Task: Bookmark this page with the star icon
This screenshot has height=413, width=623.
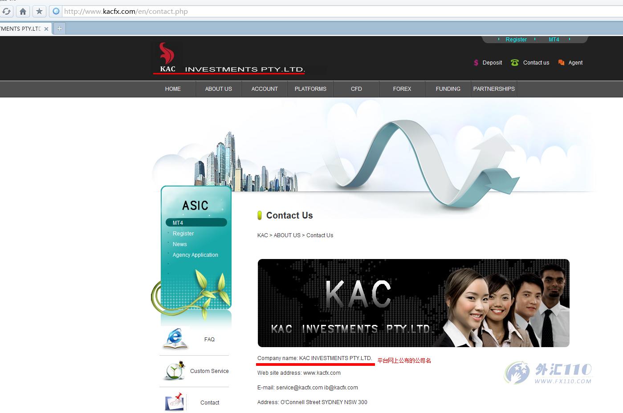Action: coord(39,11)
